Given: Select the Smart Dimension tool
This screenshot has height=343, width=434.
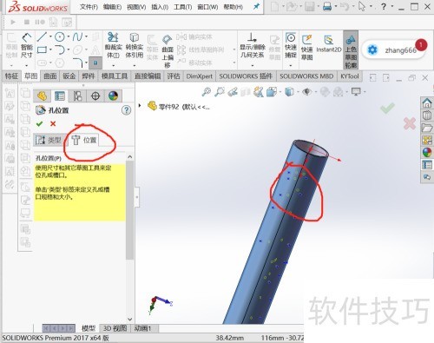Looking at the screenshot, I should [26, 46].
